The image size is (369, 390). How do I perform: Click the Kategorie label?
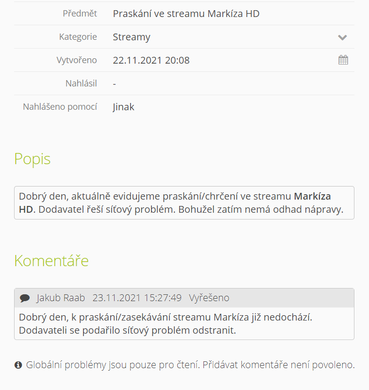click(78, 37)
